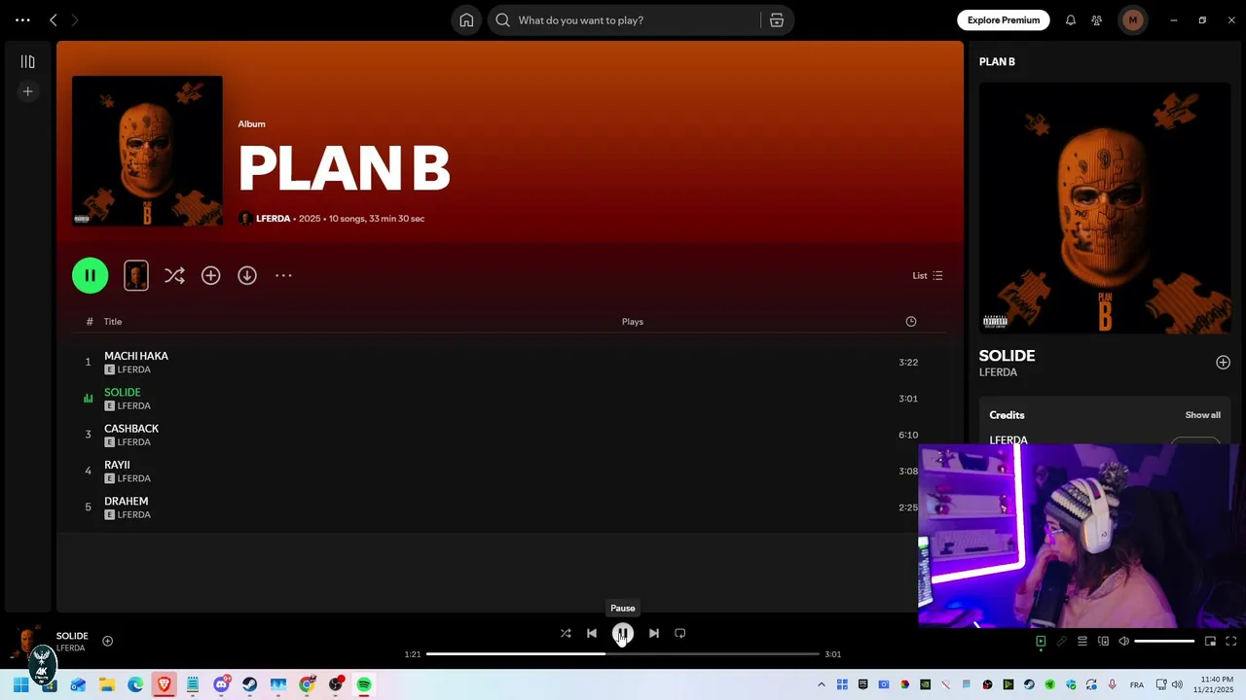Open the taskbar clock showing 11:40 PM
The width and height of the screenshot is (1246, 700).
tap(1217, 684)
